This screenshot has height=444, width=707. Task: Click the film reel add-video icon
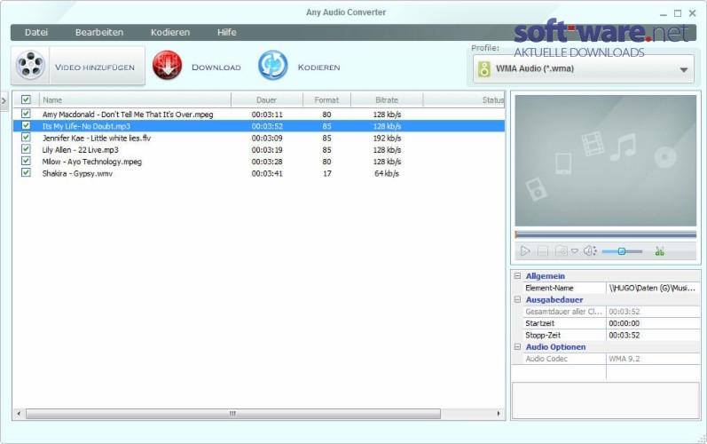tap(30, 66)
